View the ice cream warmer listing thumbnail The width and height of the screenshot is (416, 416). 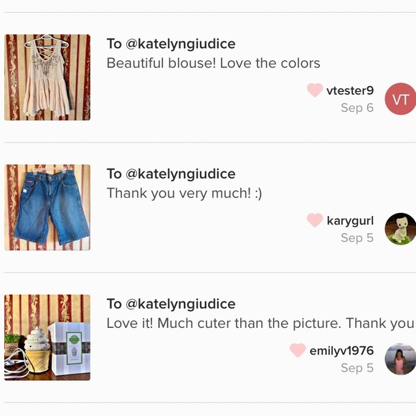[47, 337]
